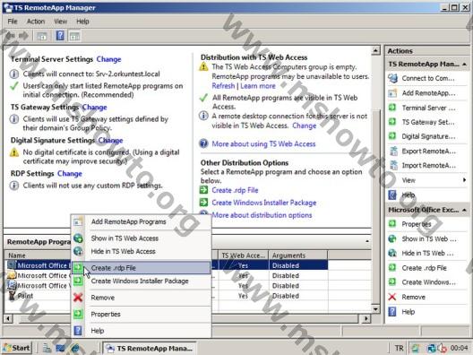Click TS RemoteApp Manager taskbar button

(150, 348)
